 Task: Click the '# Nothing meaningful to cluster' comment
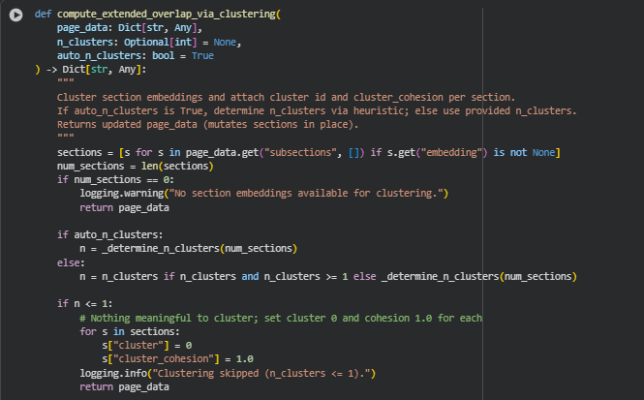tap(281, 318)
